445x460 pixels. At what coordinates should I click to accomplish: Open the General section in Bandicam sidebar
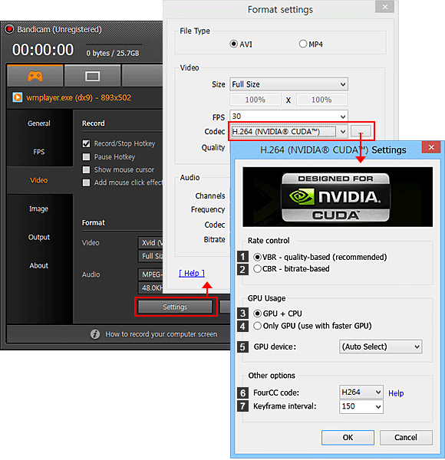[39, 123]
